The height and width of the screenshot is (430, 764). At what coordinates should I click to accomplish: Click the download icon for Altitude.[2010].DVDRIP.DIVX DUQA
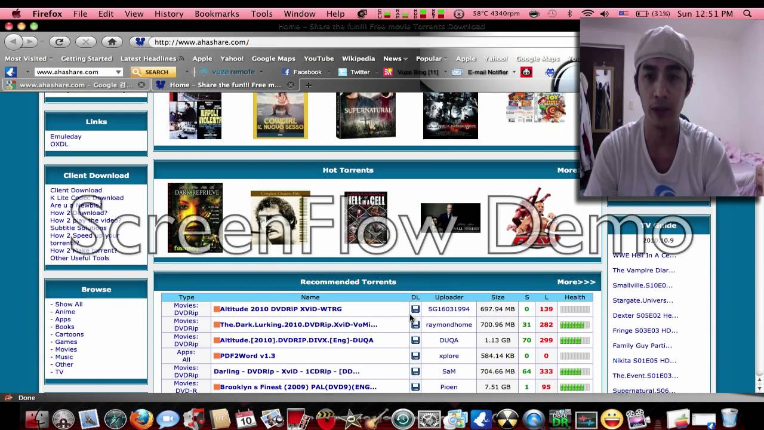coord(415,340)
